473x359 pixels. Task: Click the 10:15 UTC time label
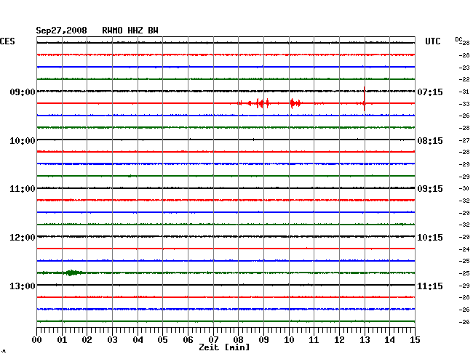pyautogui.click(x=430, y=238)
